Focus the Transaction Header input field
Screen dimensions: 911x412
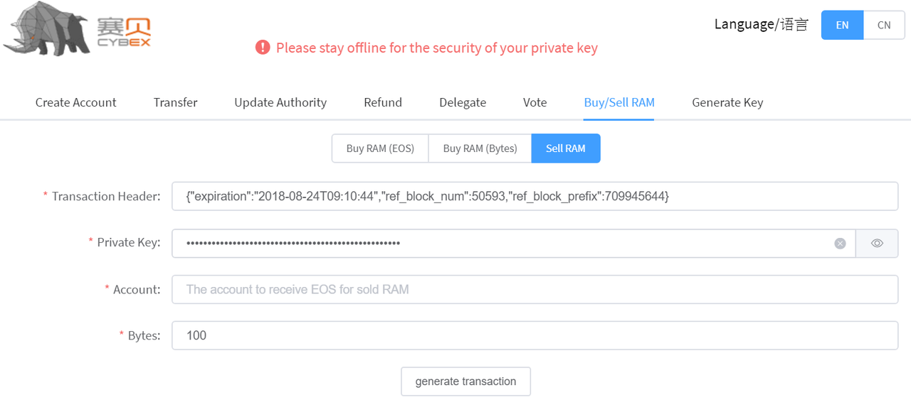(535, 197)
